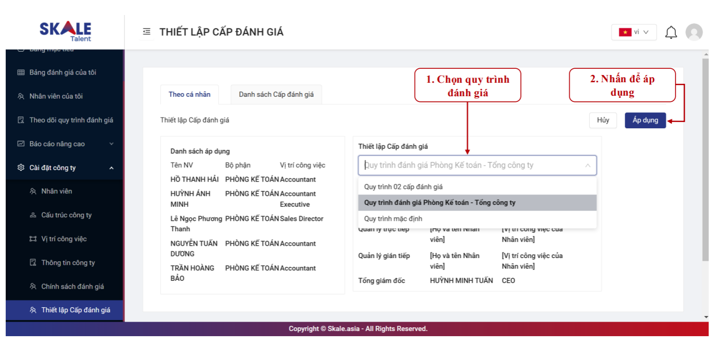Open Vị trí công việc submenu item

(x=64, y=239)
